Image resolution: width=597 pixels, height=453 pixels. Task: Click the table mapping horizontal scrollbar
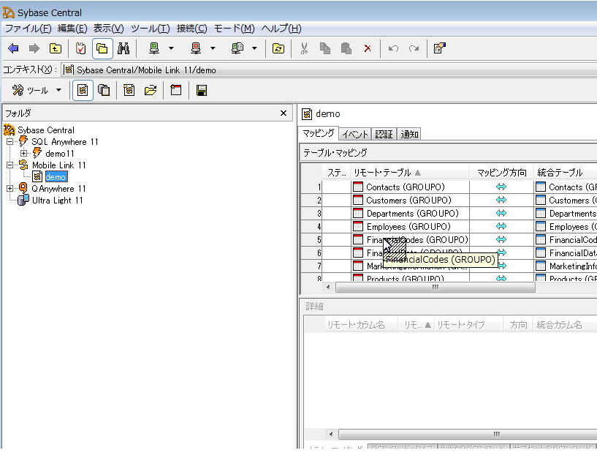435,288
